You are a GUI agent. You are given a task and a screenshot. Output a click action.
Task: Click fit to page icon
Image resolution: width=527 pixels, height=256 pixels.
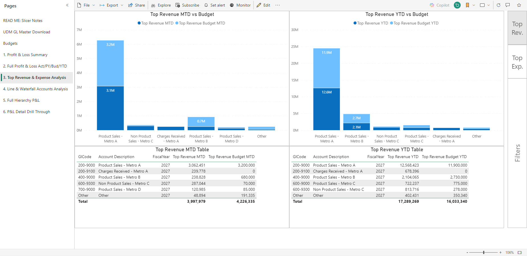coord(520,253)
